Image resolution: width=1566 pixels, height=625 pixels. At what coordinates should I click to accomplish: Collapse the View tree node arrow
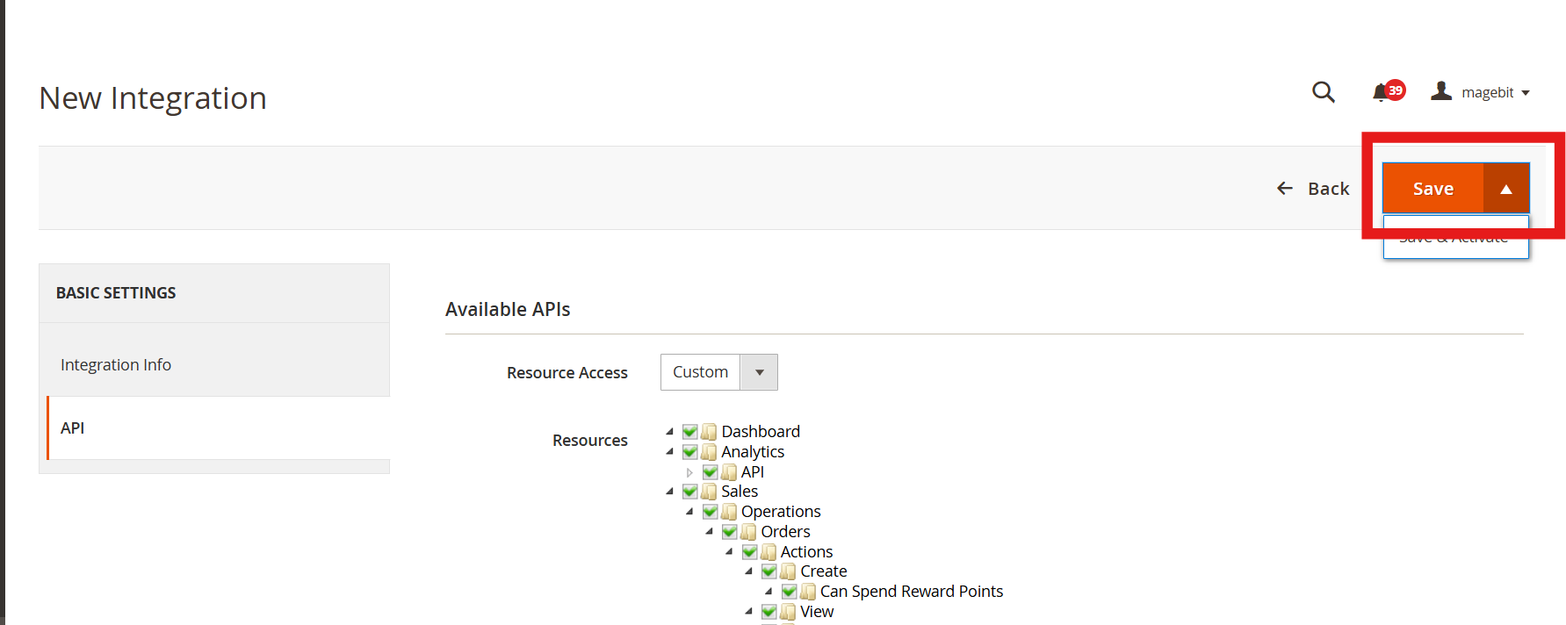[749, 612]
